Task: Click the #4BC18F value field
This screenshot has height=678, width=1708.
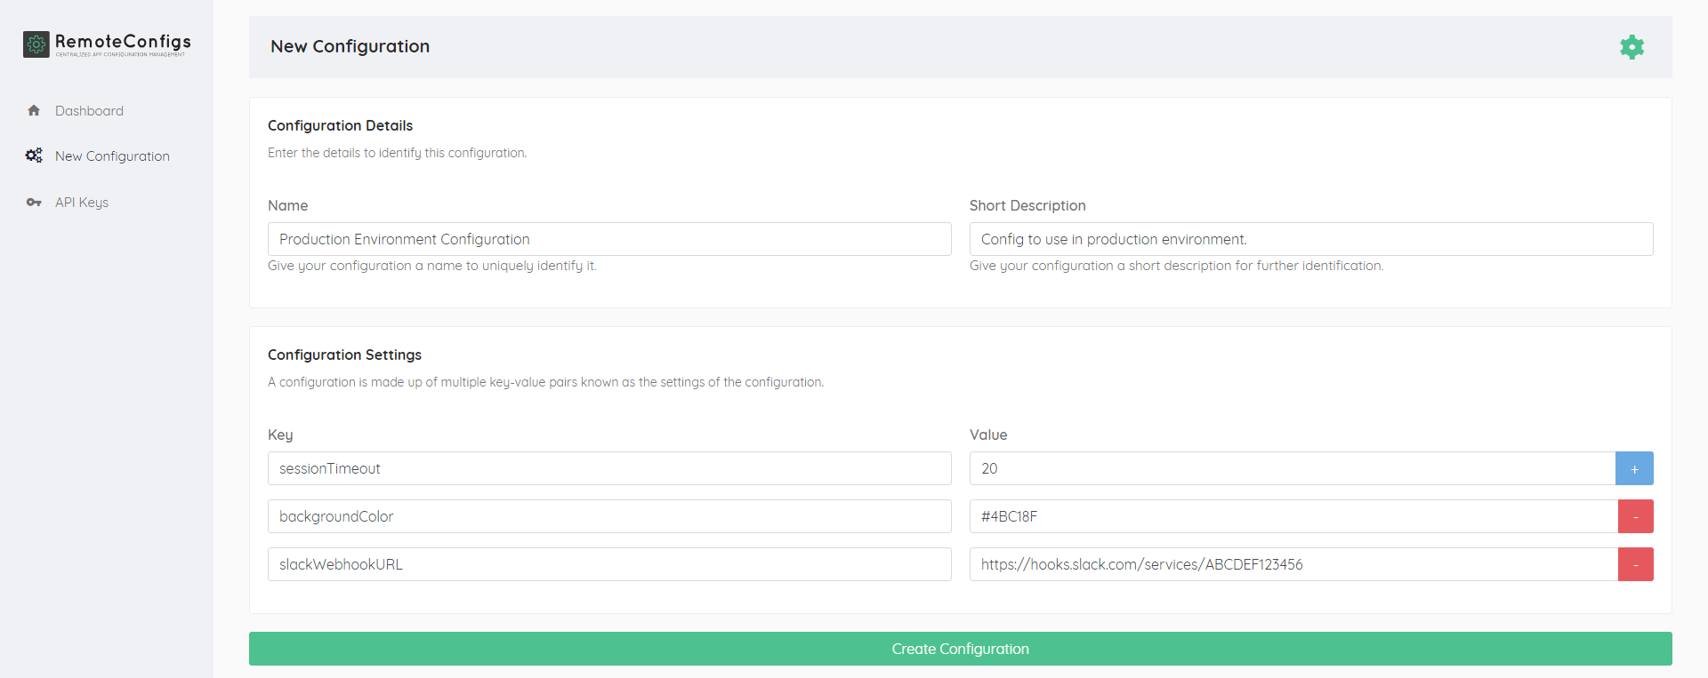Action: click(x=1292, y=516)
